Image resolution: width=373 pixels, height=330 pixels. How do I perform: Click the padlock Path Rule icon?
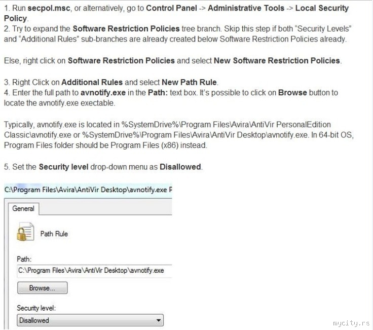(22, 234)
